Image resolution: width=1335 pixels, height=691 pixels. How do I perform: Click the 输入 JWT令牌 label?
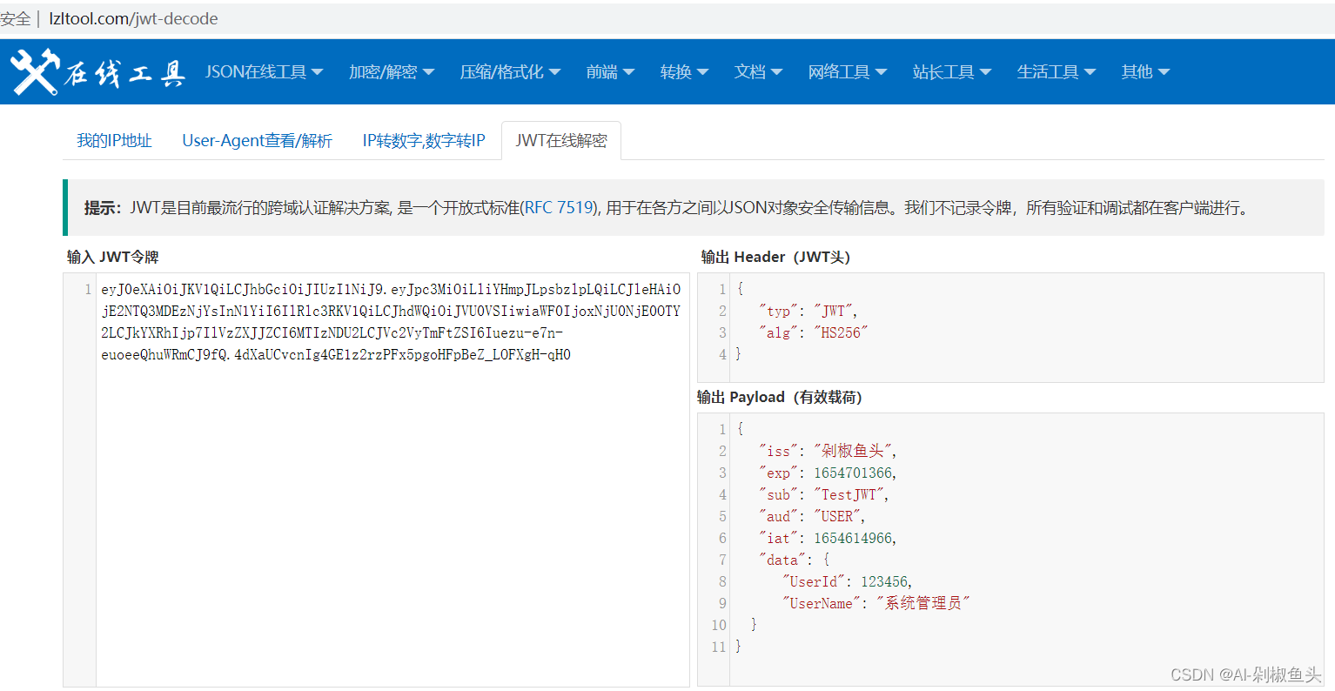(x=113, y=257)
